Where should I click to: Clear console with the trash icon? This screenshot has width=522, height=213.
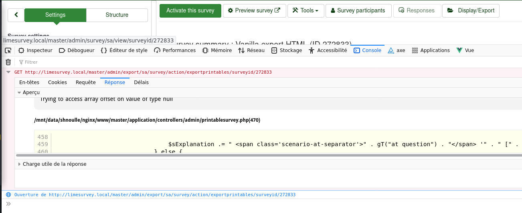[x=8, y=62]
